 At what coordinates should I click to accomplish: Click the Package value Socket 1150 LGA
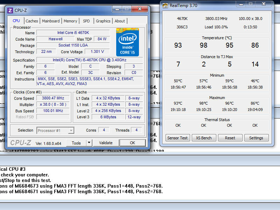click(73, 45)
